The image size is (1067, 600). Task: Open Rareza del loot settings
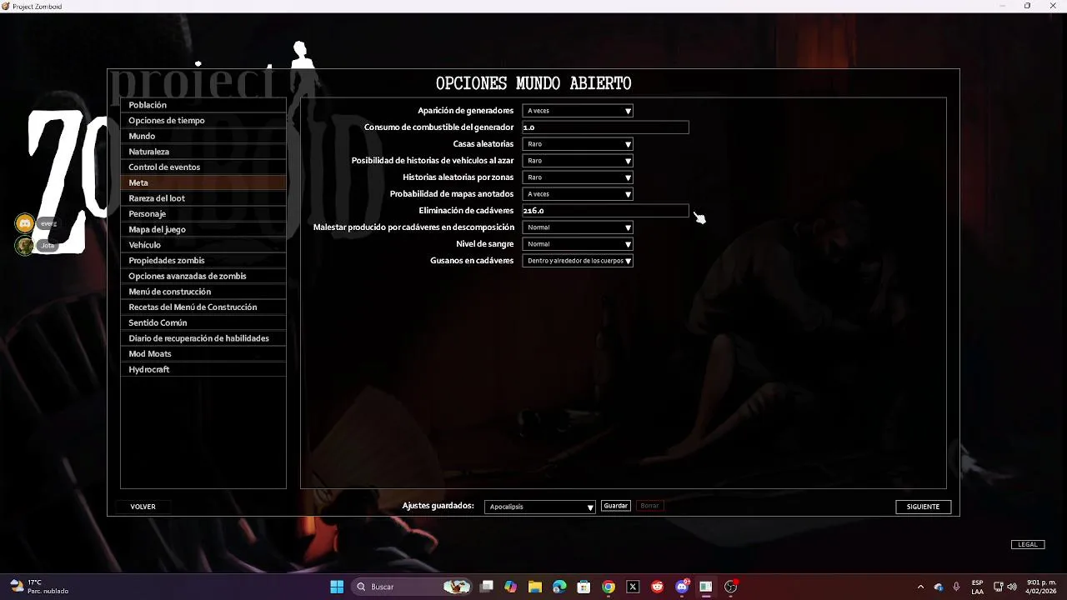coord(203,198)
